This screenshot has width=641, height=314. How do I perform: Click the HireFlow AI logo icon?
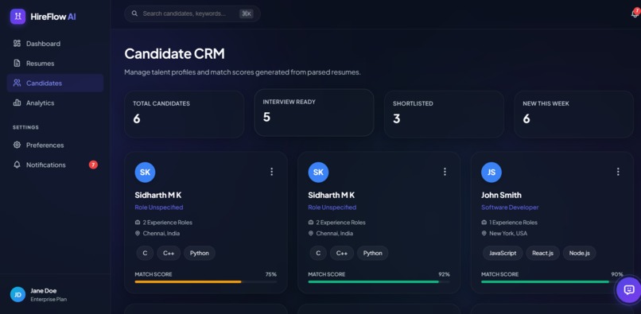pyautogui.click(x=18, y=17)
